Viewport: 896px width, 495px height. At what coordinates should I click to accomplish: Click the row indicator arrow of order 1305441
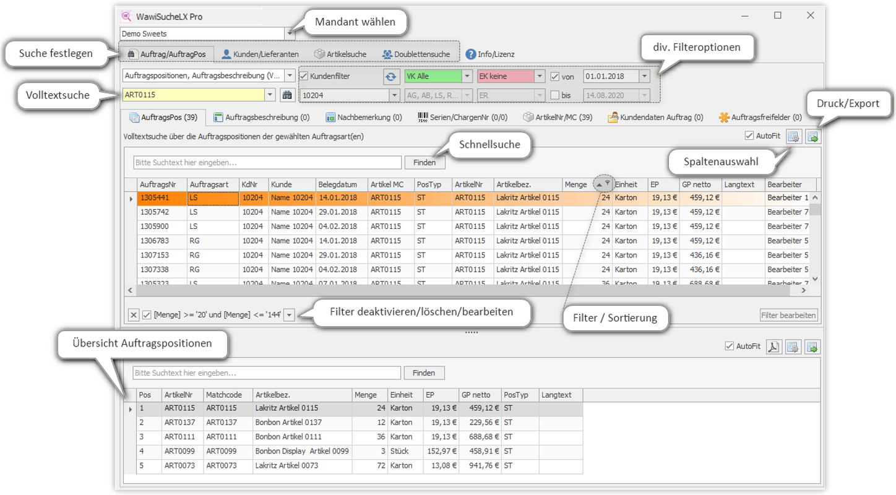(131, 198)
